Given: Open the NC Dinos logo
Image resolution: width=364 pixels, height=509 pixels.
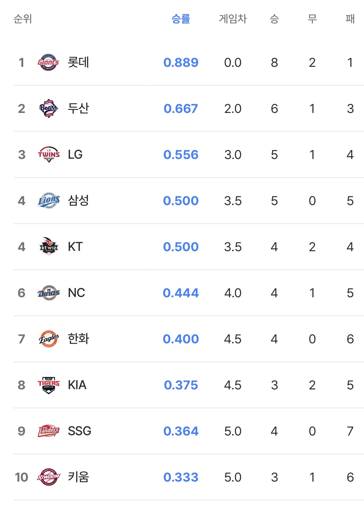Looking at the screenshot, I should pos(48,293).
